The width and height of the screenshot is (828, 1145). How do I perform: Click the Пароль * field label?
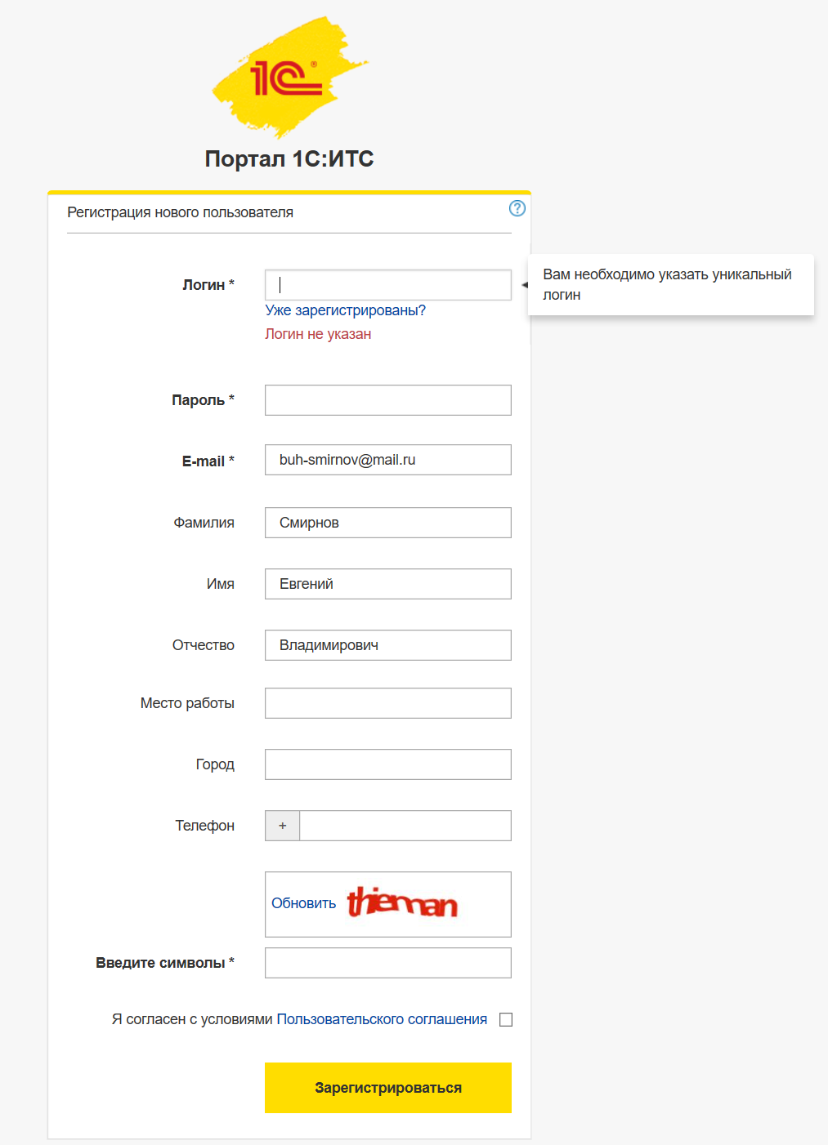[203, 400]
